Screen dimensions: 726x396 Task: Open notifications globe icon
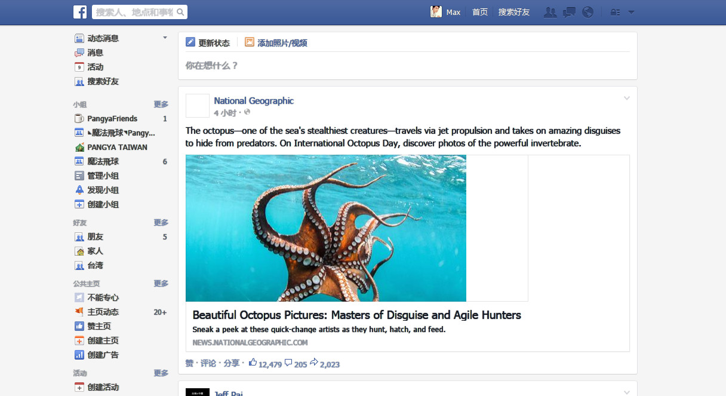pyautogui.click(x=587, y=12)
